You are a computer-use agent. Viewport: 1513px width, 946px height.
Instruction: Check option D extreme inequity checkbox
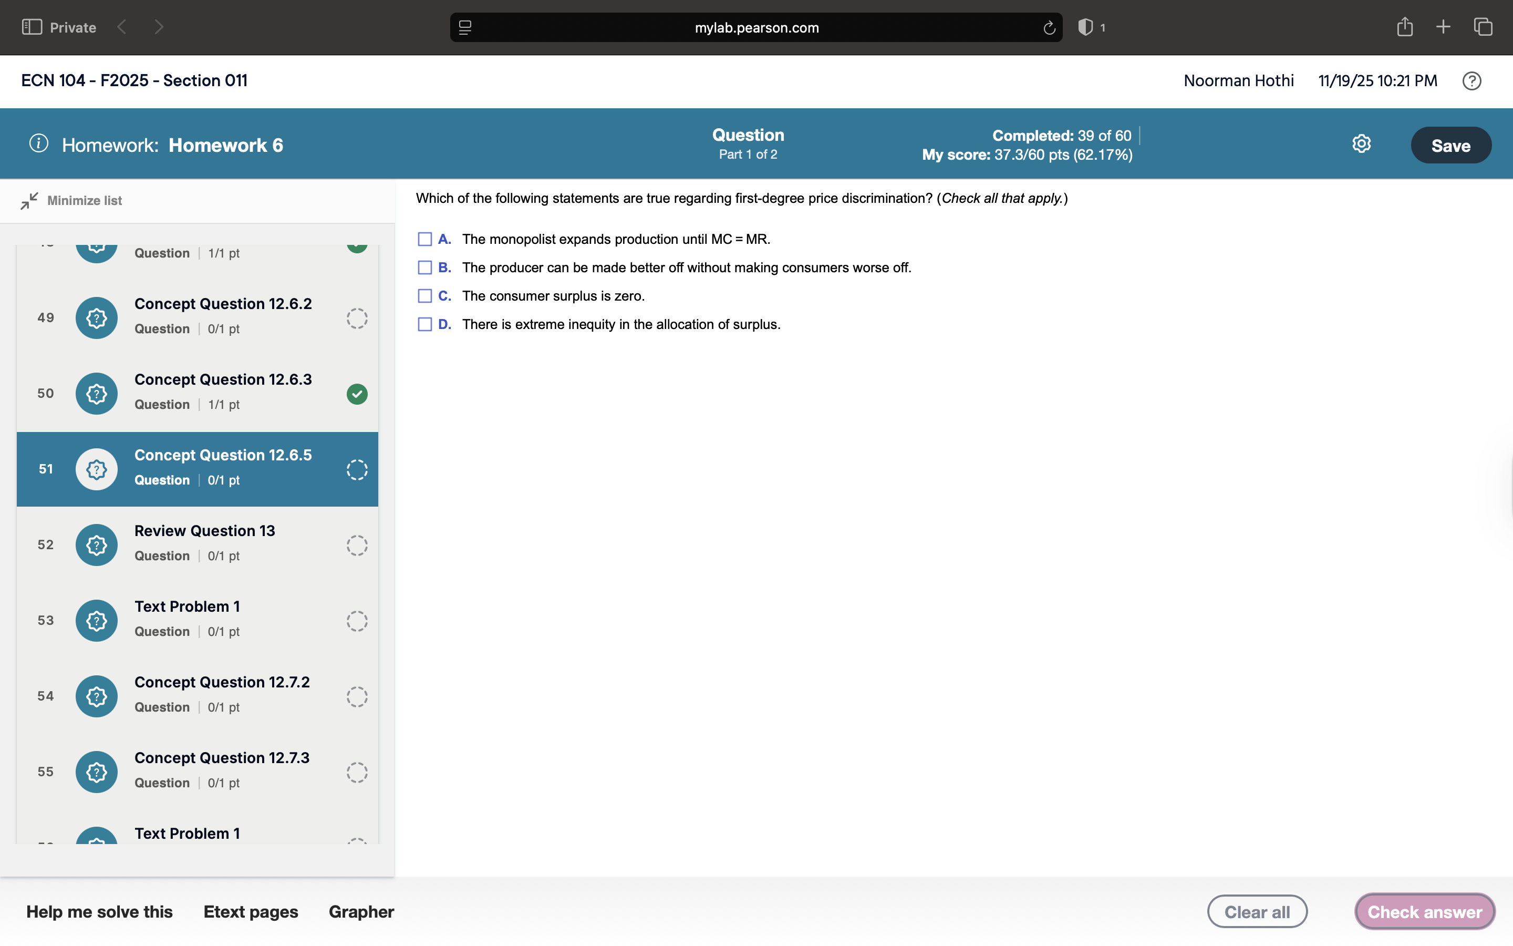tap(424, 324)
